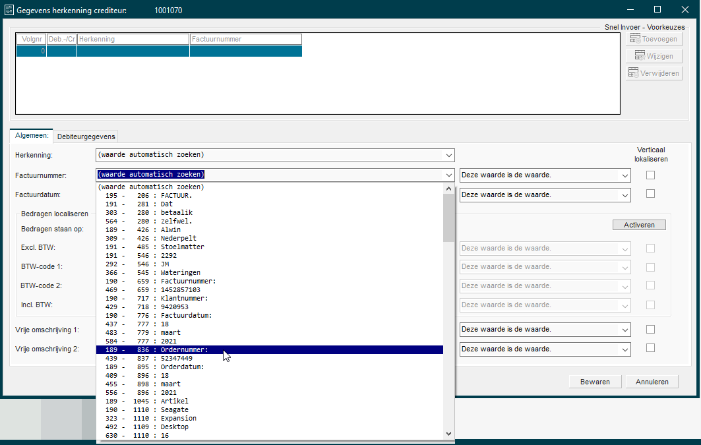The image size is (701, 445).
Task: Click the dropdown list scroll-down arrow
Action: [449, 434]
